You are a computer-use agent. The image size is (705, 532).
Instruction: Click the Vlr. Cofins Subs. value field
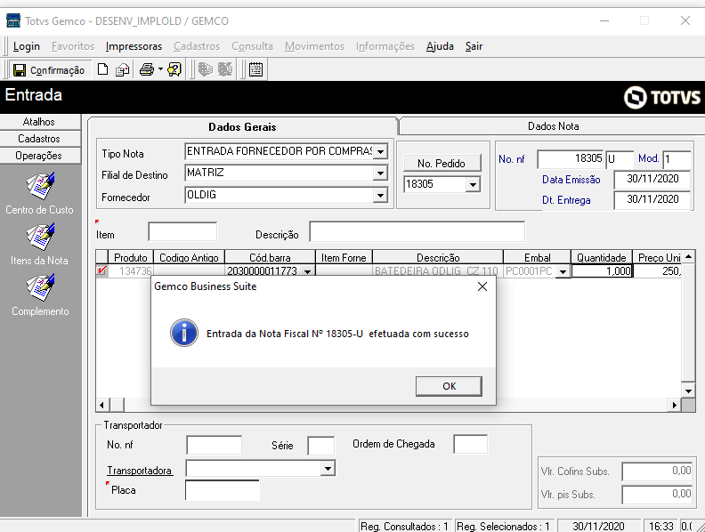[x=658, y=471]
